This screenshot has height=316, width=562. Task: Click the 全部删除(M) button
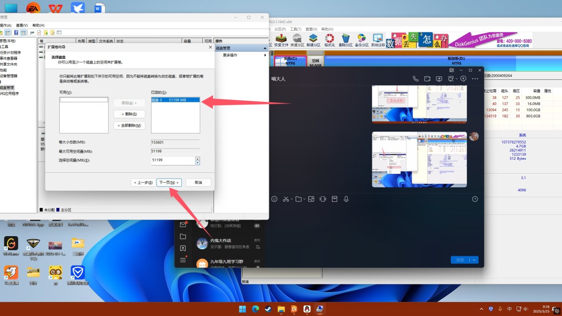[x=129, y=126]
